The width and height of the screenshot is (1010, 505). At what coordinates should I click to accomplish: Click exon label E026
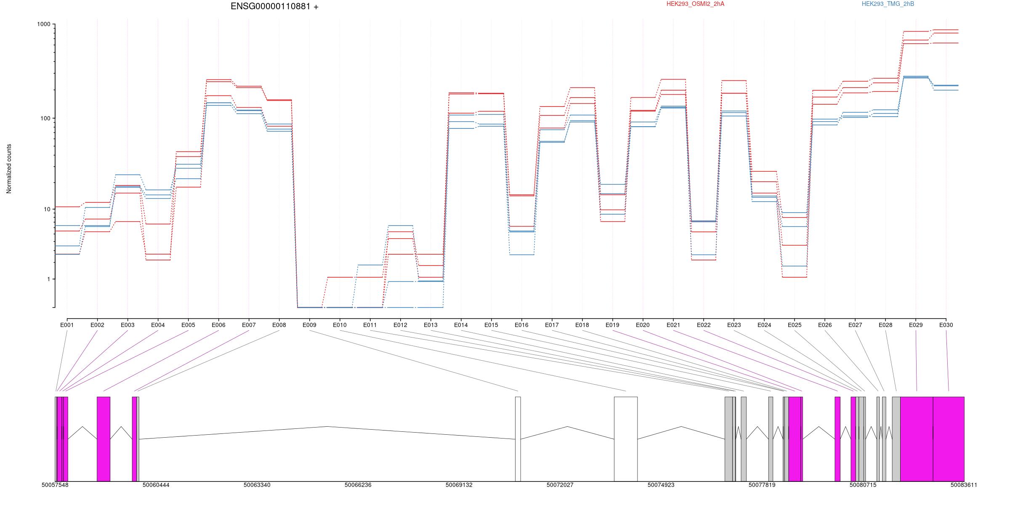click(x=825, y=325)
